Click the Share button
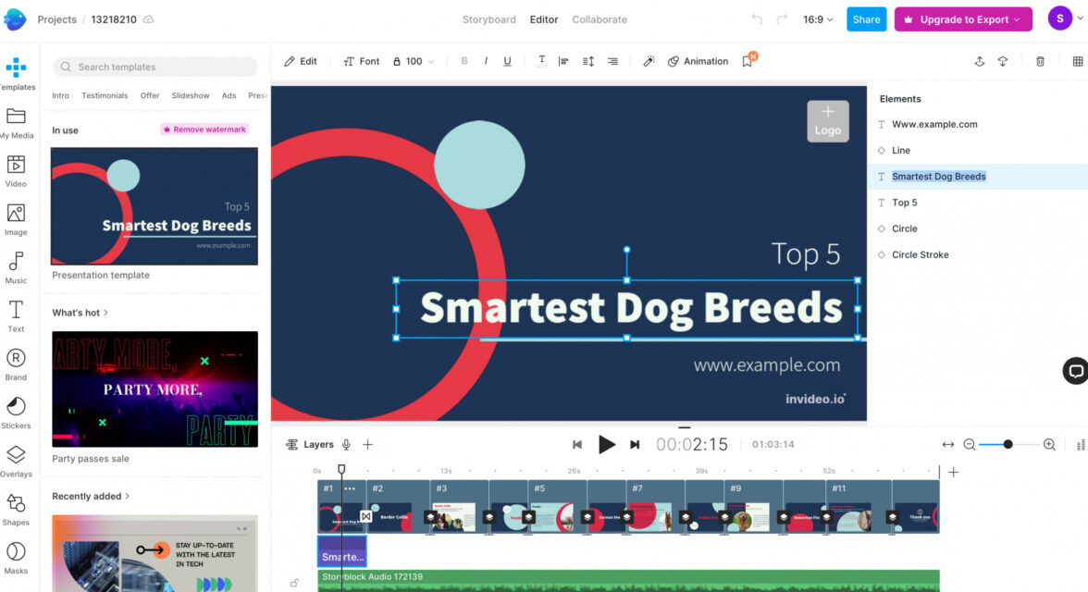 click(x=866, y=19)
